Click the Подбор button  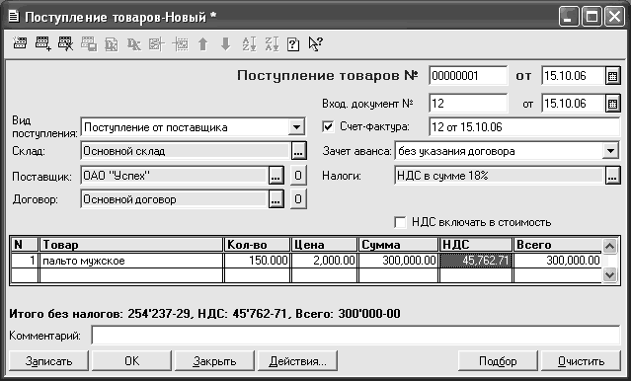coord(498,361)
